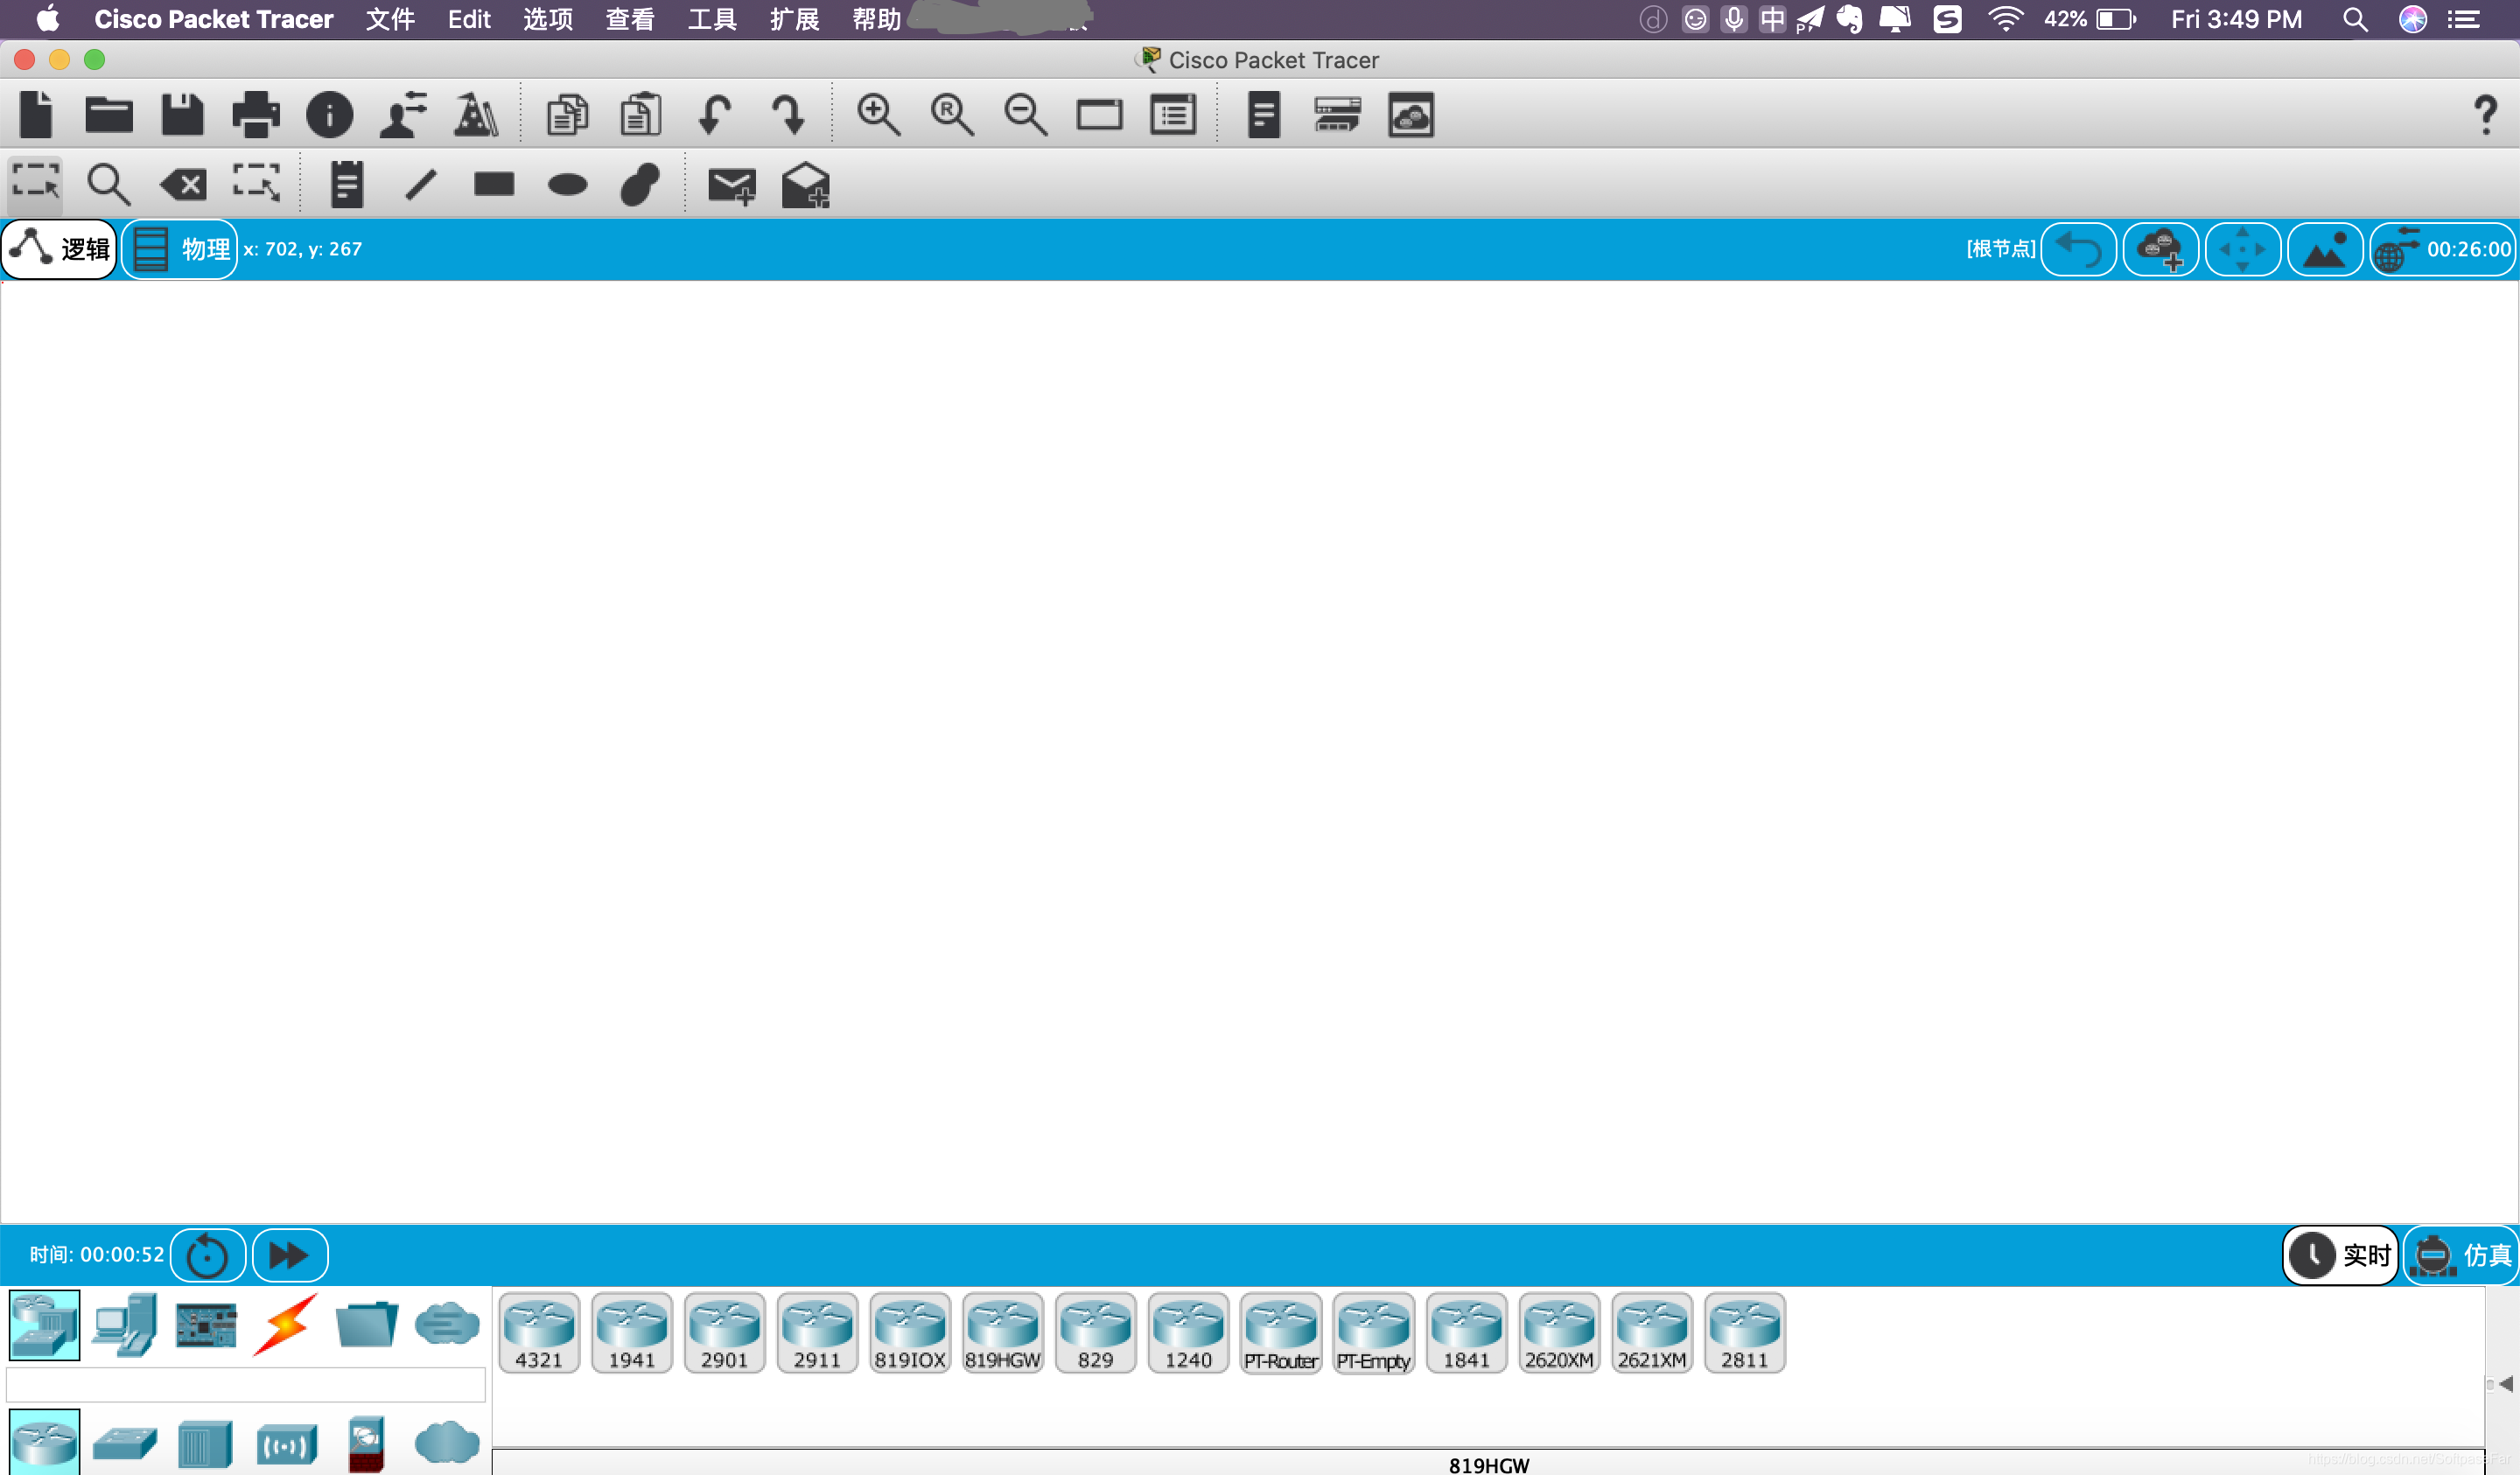Redo the last action
This screenshot has width=2520, height=1475.
[788, 114]
